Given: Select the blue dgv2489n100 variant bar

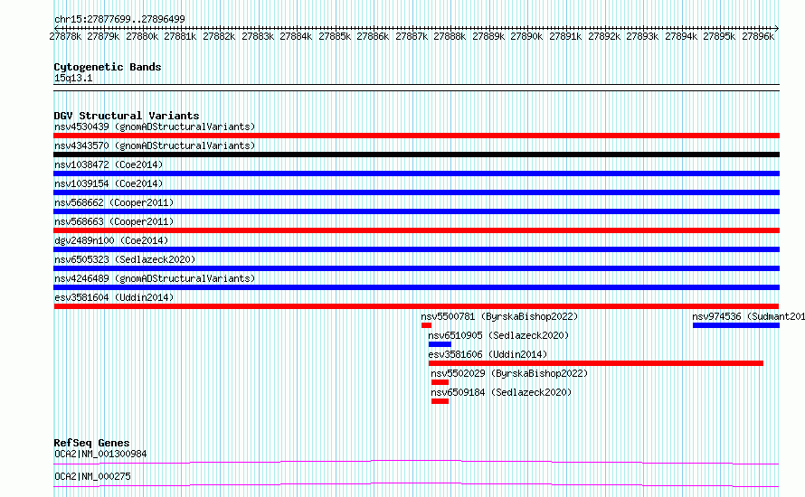Looking at the screenshot, I should pyautogui.click(x=416, y=249).
